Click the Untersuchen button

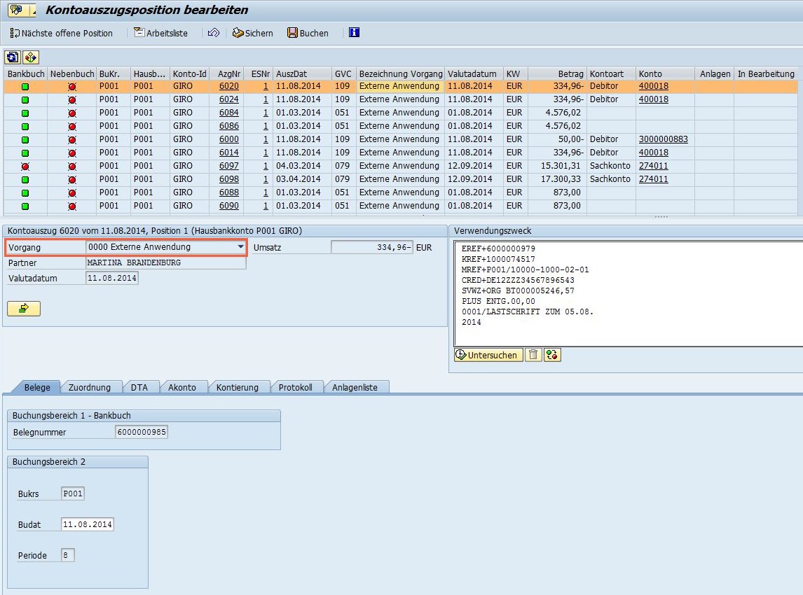point(487,355)
